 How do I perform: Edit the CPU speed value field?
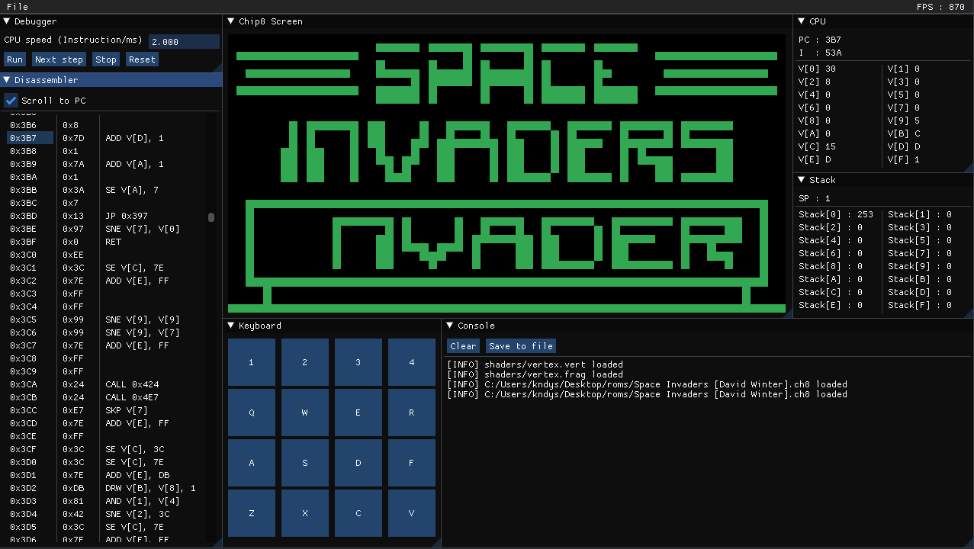click(x=183, y=41)
